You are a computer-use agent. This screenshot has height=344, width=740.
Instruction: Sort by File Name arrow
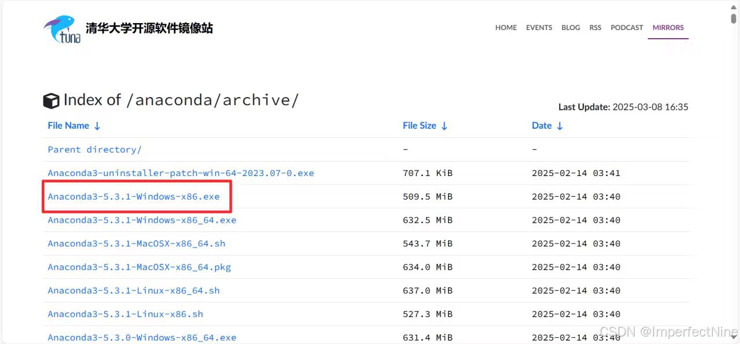click(97, 126)
